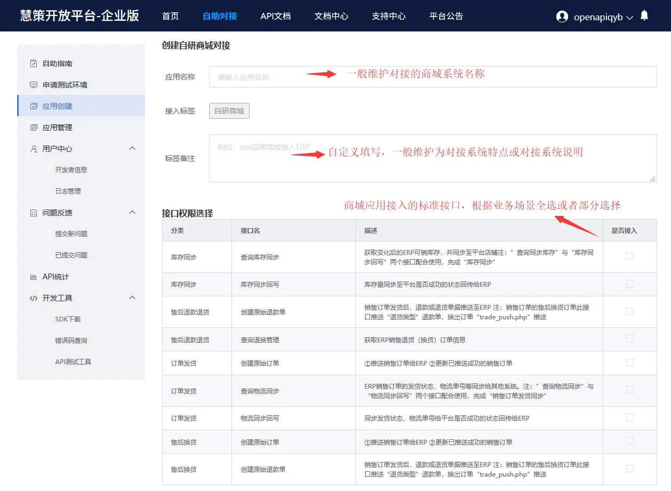Click the 问题反馈 sidebar icon
Screen dimensions: 671x491
tap(34, 213)
